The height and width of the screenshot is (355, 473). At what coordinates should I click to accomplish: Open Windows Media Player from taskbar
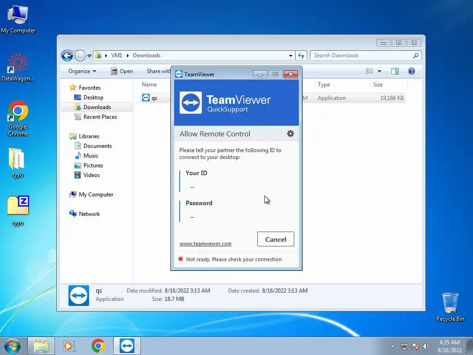[x=69, y=346]
